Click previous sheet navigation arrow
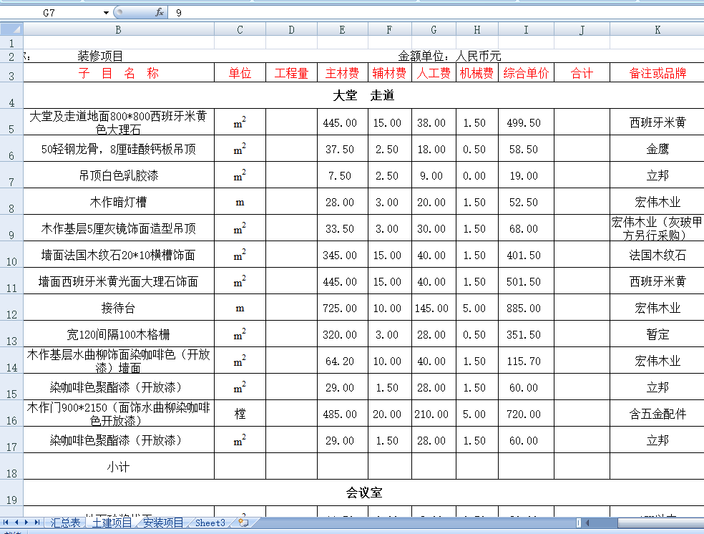This screenshot has height=534, width=704. point(16,523)
